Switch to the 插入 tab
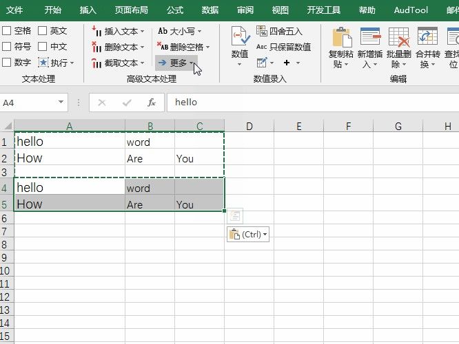 coord(88,10)
